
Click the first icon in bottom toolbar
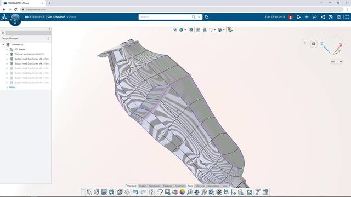[x=89, y=192]
